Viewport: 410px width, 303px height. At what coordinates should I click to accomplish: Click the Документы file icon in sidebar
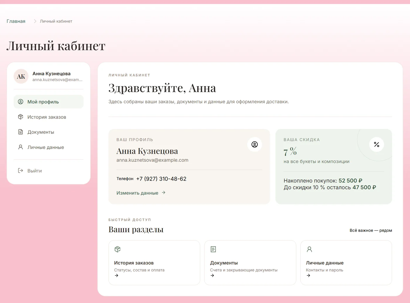20,132
